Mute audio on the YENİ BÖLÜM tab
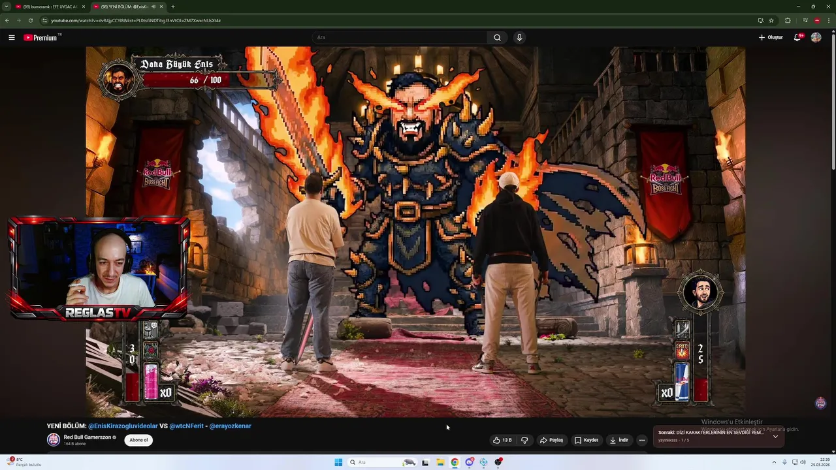This screenshot has height=470, width=836. tap(153, 7)
